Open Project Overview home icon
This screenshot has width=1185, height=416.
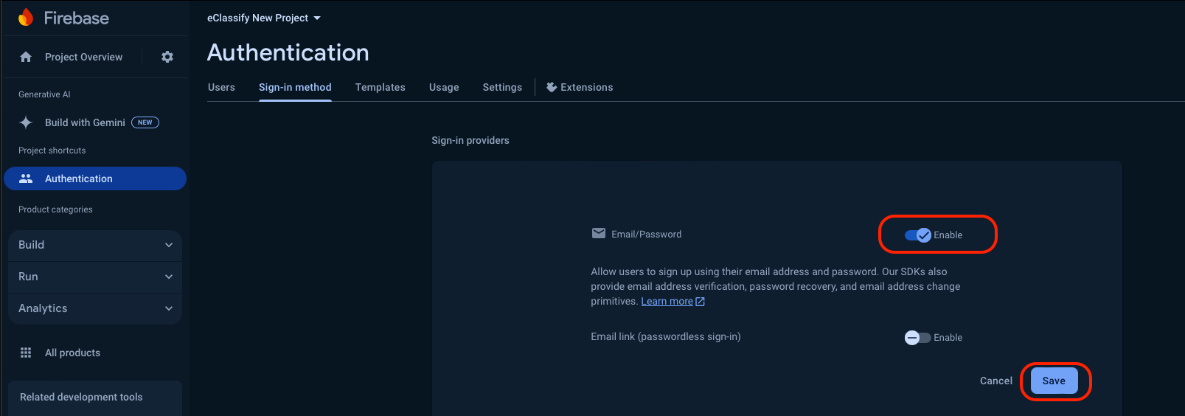[26, 57]
